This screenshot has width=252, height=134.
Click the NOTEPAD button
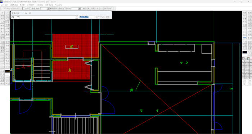click(108, 9)
